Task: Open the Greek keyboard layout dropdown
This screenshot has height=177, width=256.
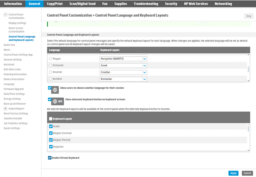Action: click(x=144, y=66)
